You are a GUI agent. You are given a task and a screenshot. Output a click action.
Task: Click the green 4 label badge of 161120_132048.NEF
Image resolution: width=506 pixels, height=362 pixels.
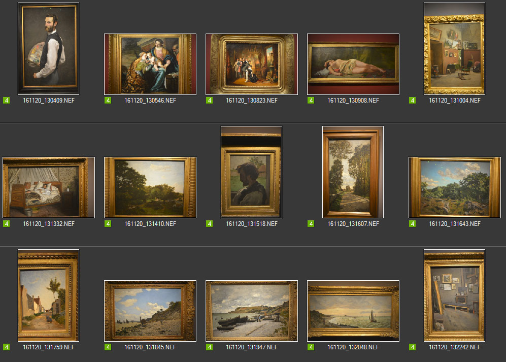311,347
